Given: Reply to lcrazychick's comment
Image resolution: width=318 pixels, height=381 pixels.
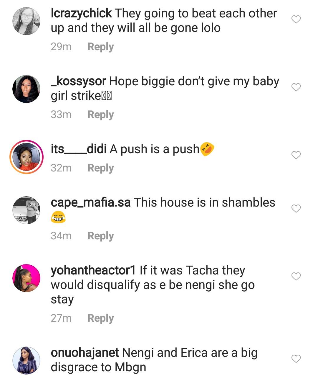Looking at the screenshot, I should click(100, 47).
